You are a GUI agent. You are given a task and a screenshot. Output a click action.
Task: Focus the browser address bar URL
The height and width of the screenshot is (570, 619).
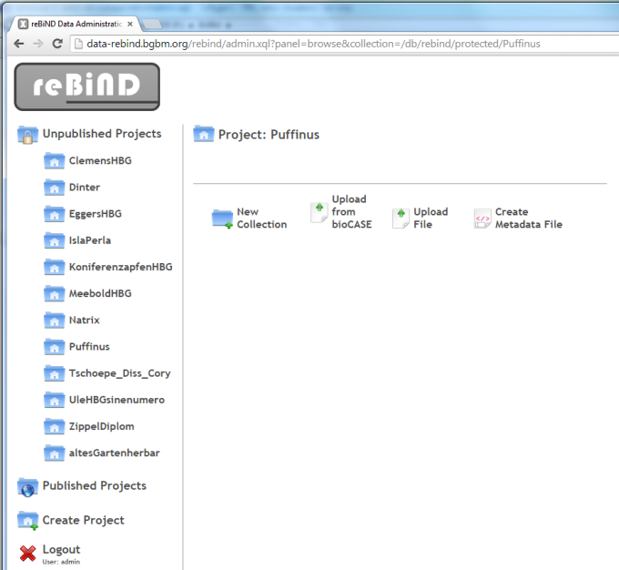pos(313,44)
